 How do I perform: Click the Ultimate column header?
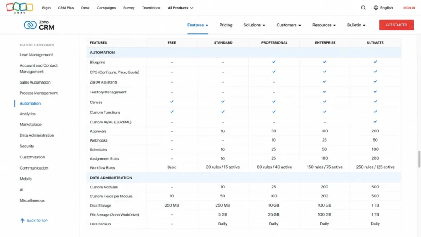(375, 42)
